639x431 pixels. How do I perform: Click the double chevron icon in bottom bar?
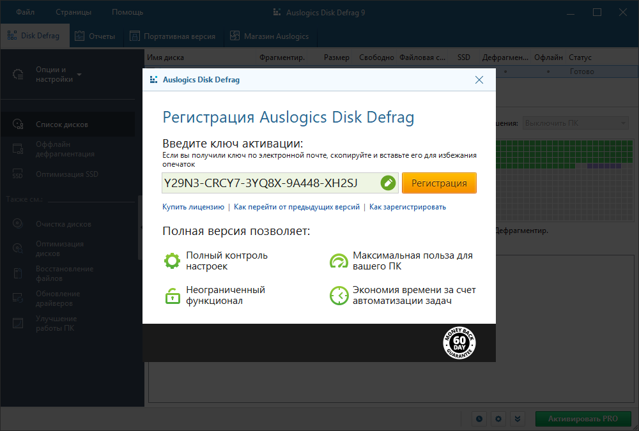(518, 419)
